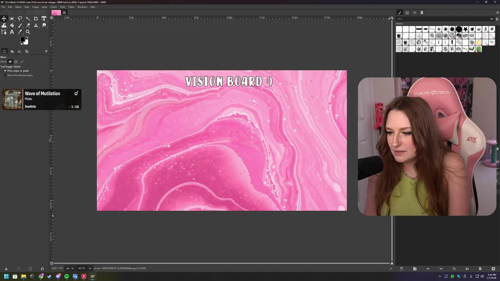Reset tool options to default values
The image size is (500, 281).
[x=42, y=269]
